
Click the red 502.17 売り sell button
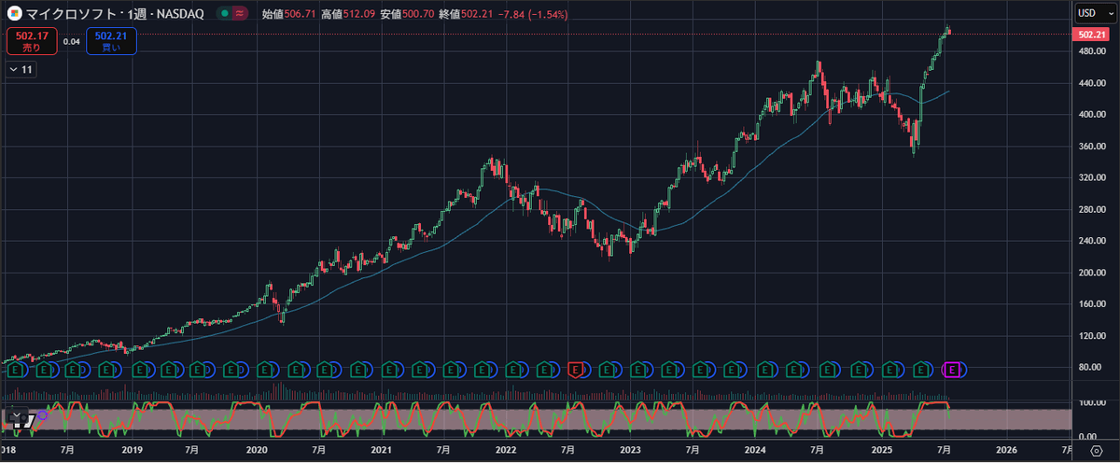pyautogui.click(x=31, y=41)
